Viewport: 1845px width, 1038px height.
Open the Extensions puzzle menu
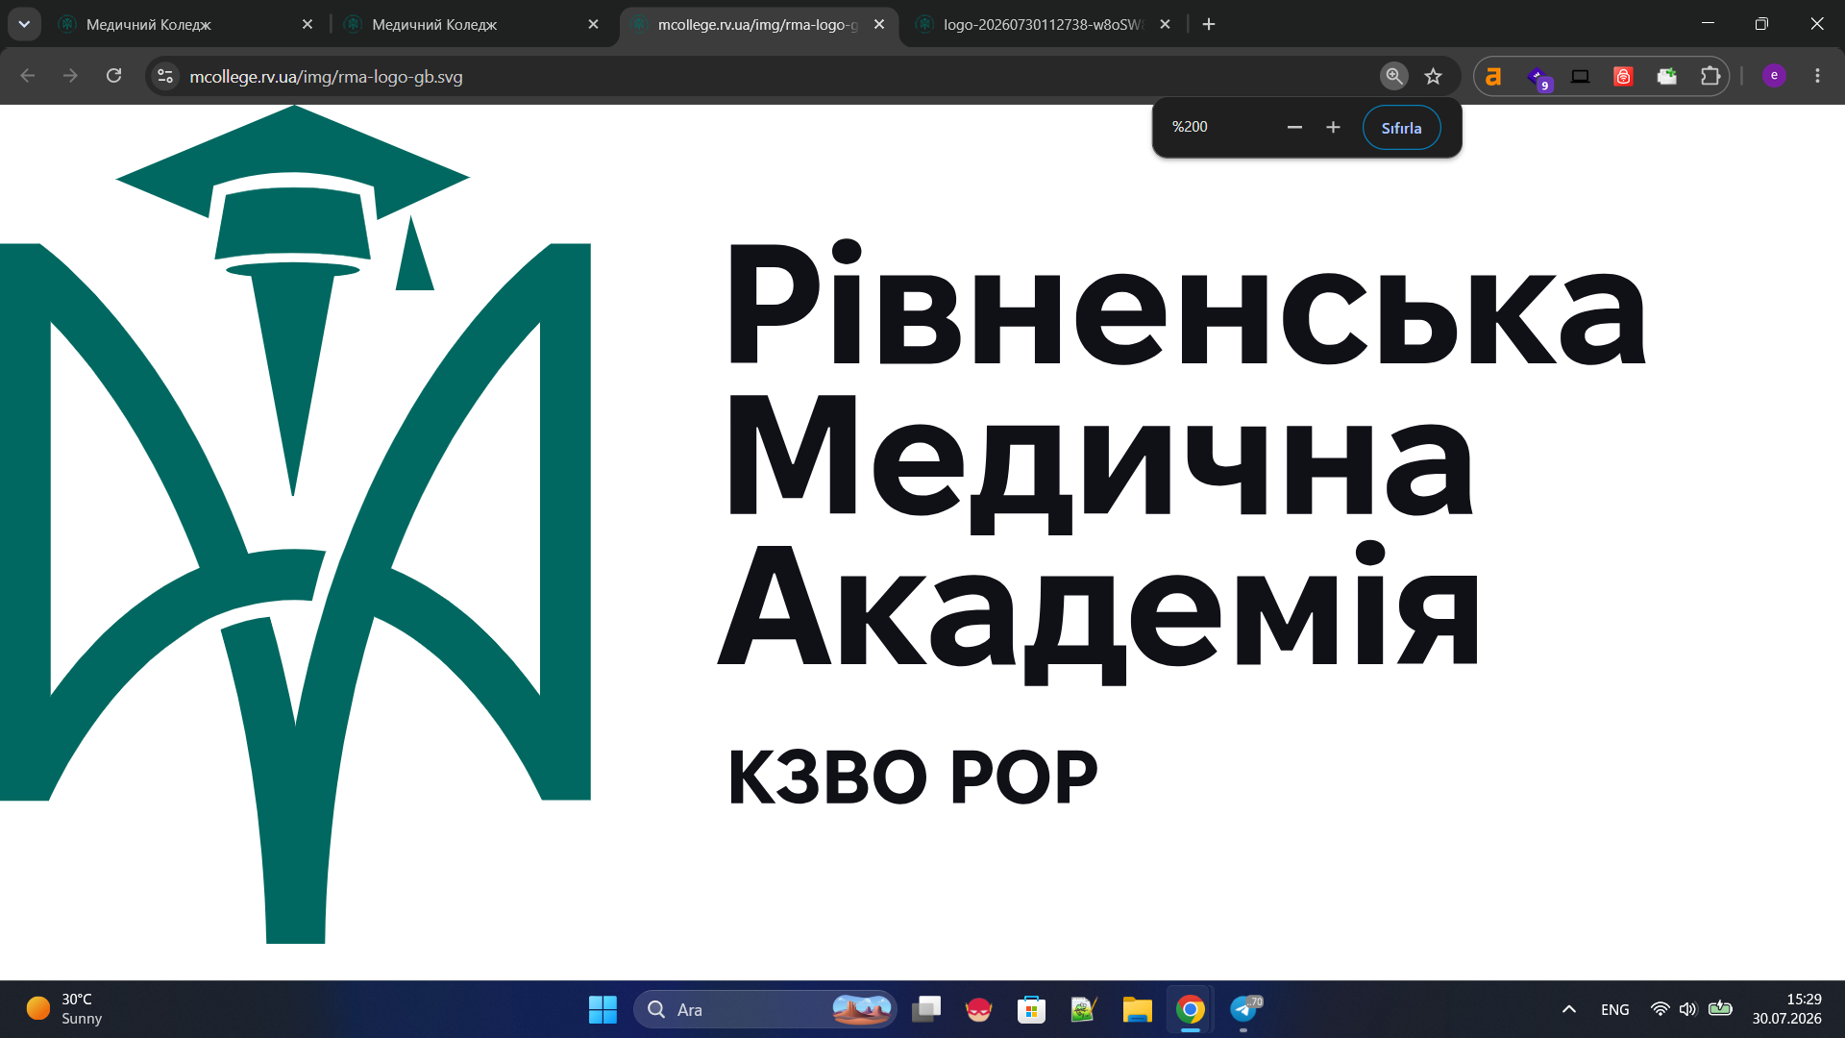(x=1710, y=76)
